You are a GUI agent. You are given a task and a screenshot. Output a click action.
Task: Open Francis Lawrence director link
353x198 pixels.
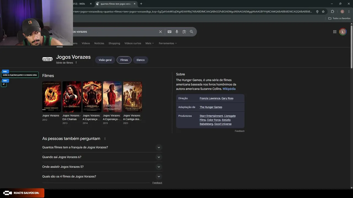[210, 98]
